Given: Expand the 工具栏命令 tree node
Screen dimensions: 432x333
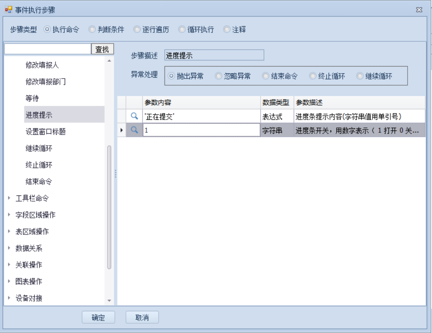Looking at the screenshot, I should click(9, 198).
